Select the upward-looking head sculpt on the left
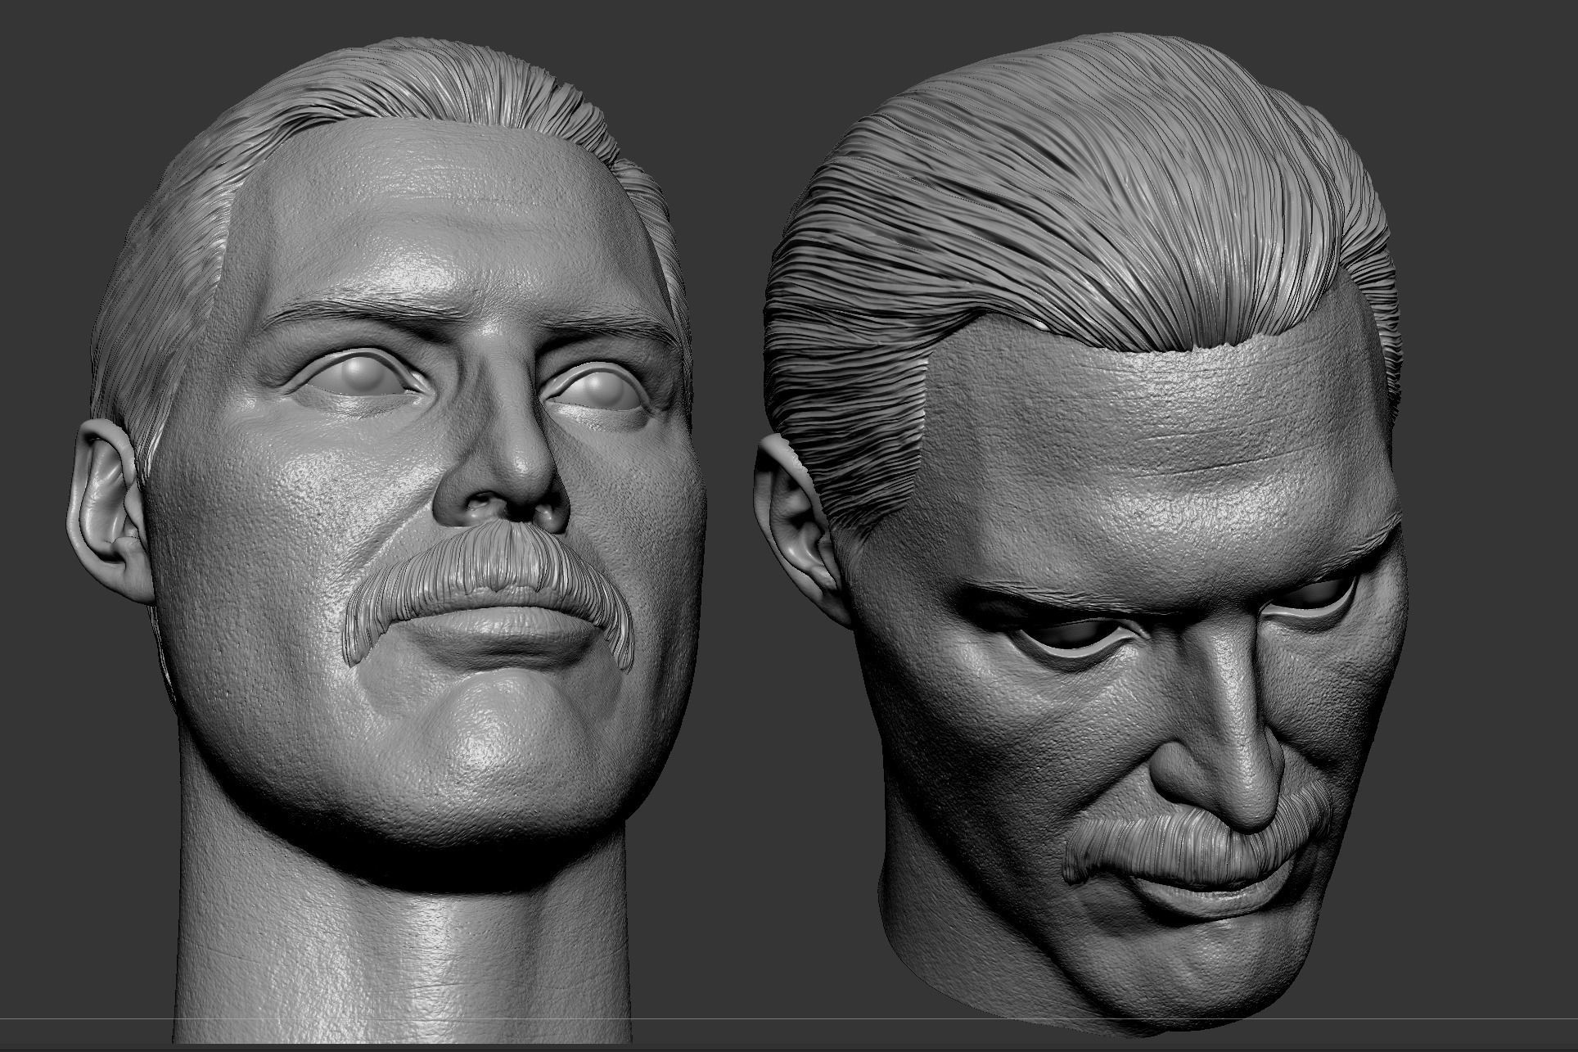 tap(385, 540)
